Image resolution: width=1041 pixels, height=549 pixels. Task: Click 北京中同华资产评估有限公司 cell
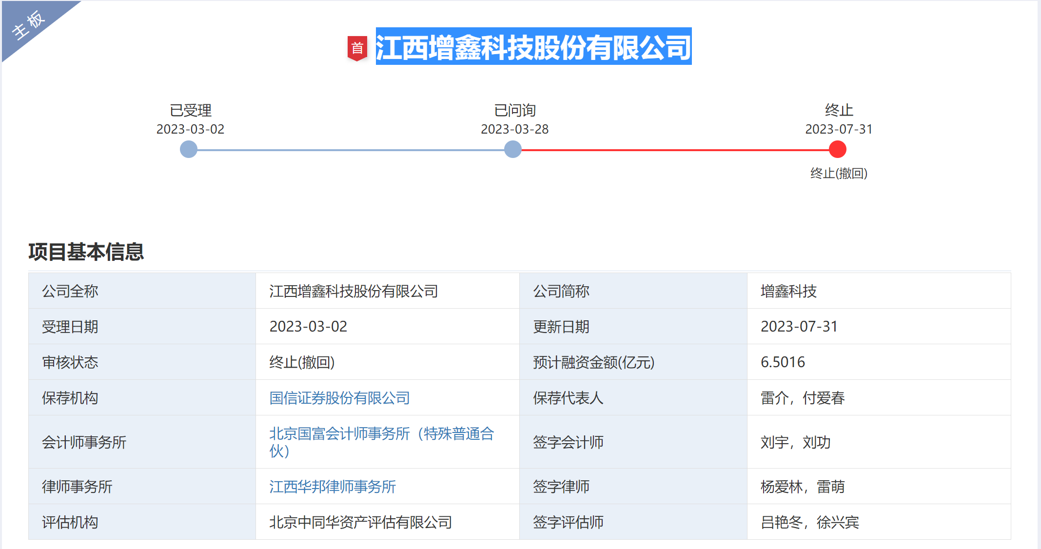pos(388,522)
